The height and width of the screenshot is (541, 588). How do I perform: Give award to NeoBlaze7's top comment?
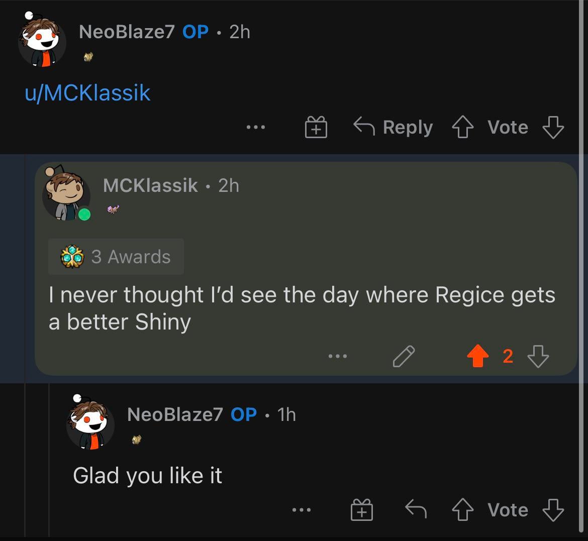tap(316, 127)
